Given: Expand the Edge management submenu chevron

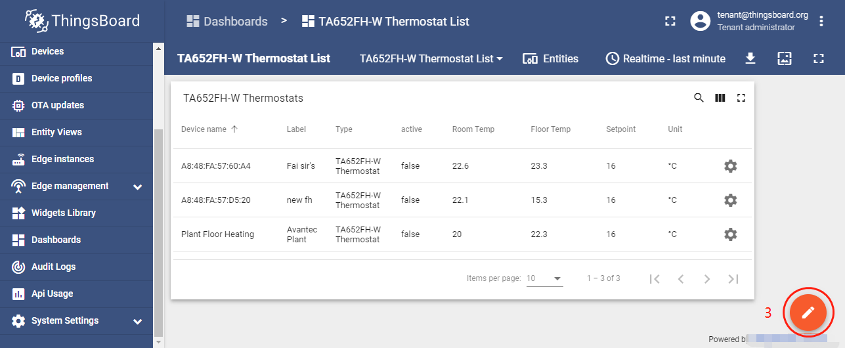Looking at the screenshot, I should pos(137,186).
